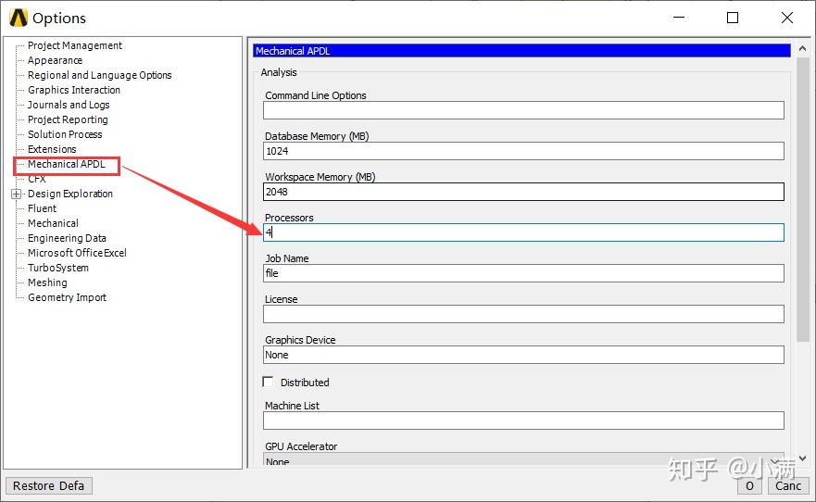Viewport: 816px width, 502px height.
Task: Click the Processors input field
Action: point(523,232)
